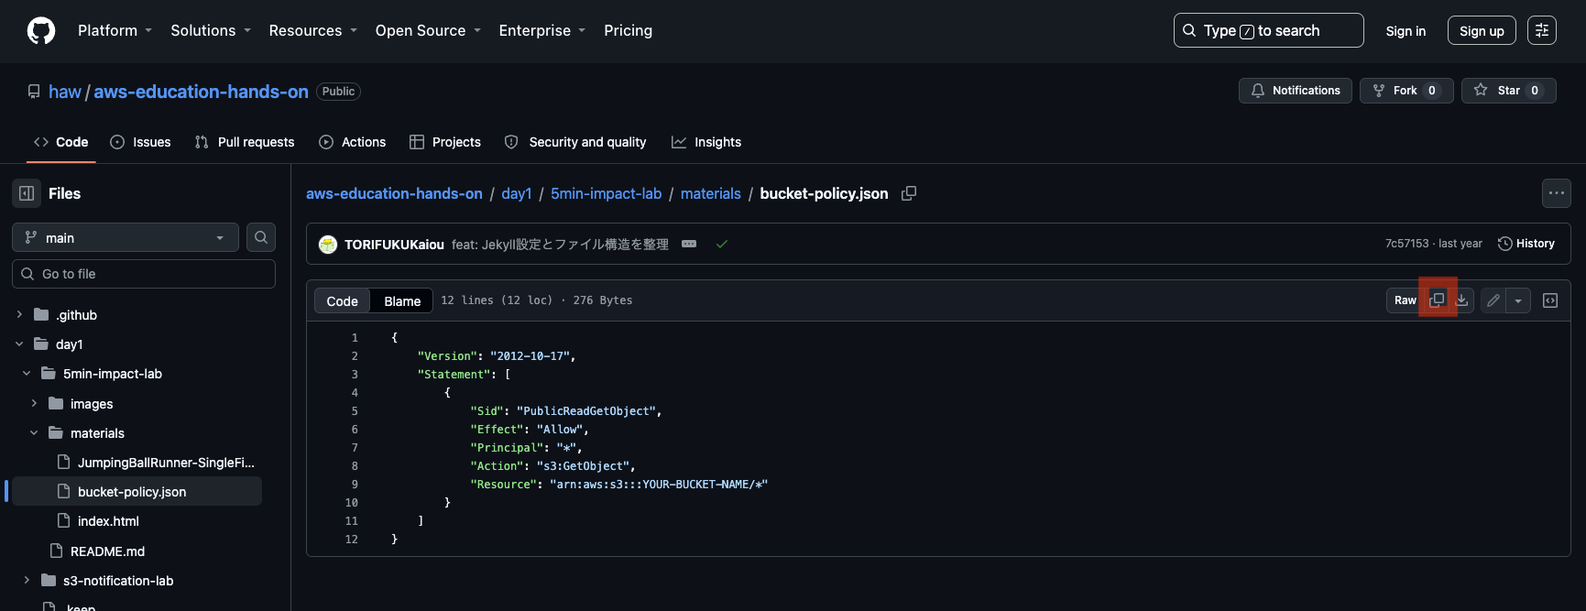
Task: Click the Sign up button
Action: coord(1482,30)
